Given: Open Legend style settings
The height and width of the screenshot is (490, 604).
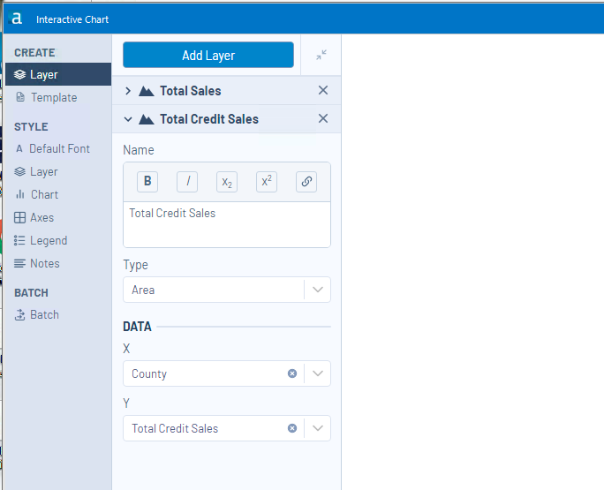Looking at the screenshot, I should coord(41,241).
